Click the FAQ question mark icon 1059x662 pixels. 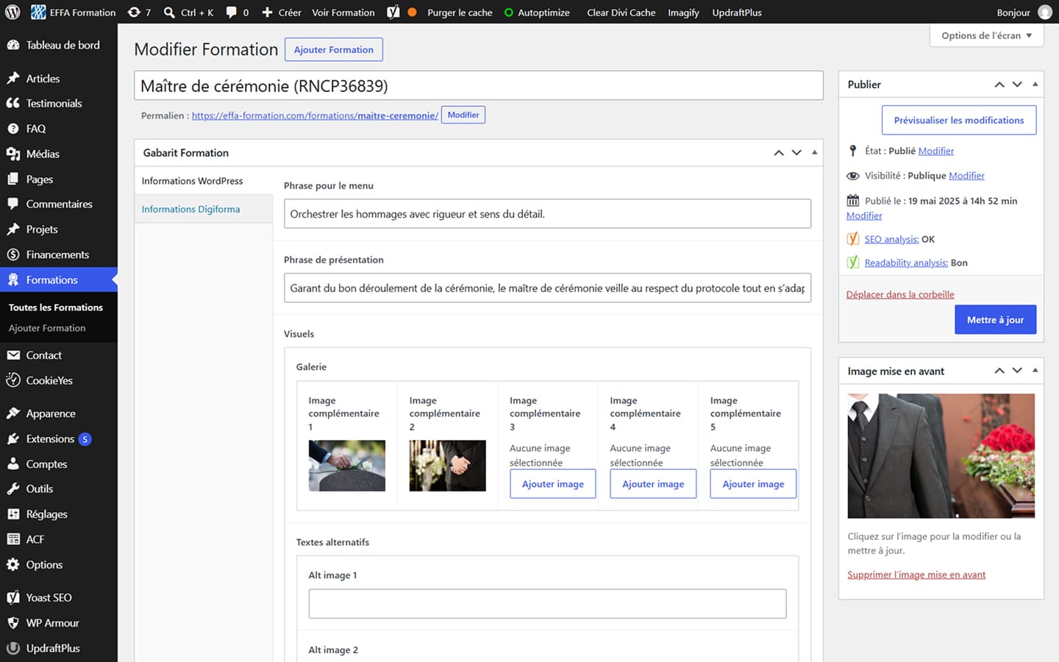pos(13,128)
